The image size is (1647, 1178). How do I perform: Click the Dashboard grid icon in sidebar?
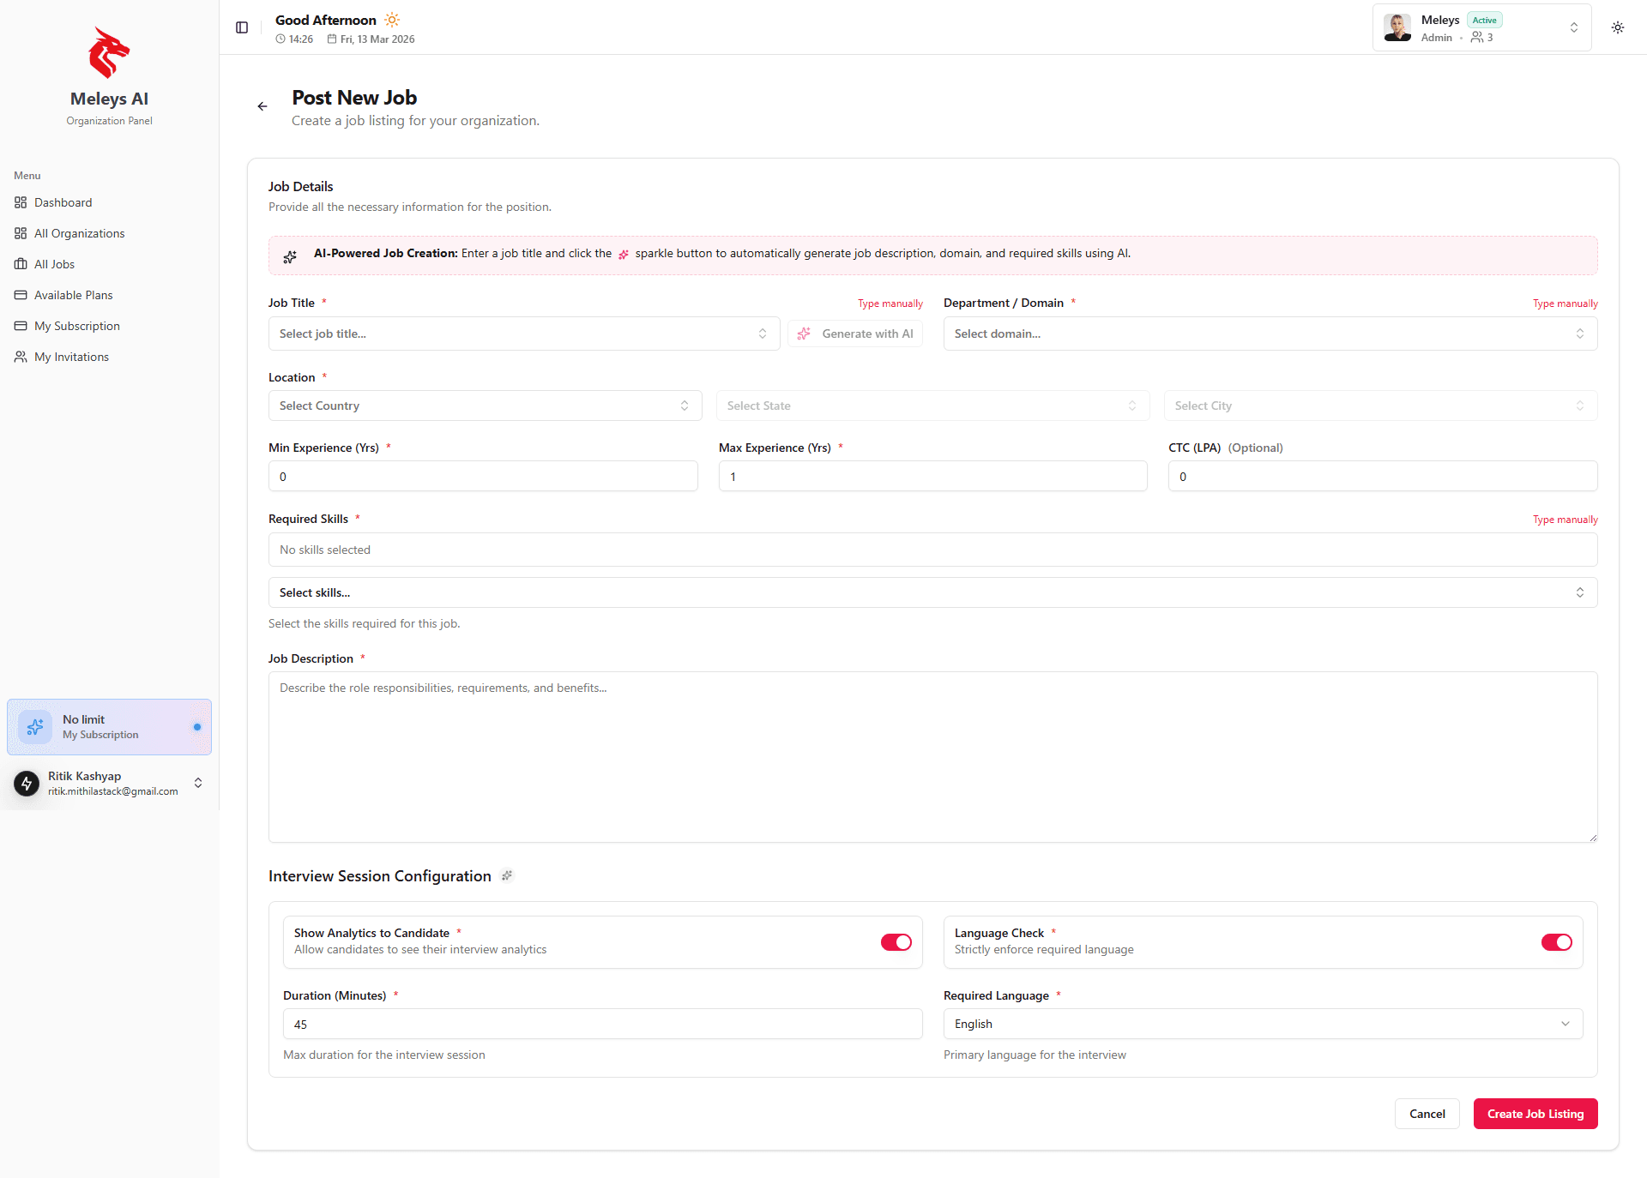click(x=21, y=202)
